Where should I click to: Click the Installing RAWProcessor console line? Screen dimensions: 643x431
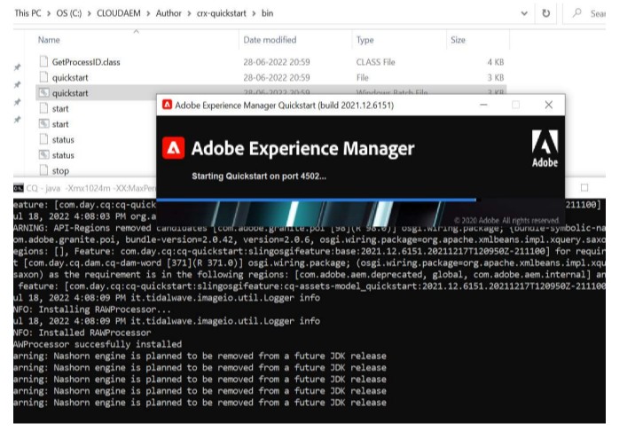92,310
